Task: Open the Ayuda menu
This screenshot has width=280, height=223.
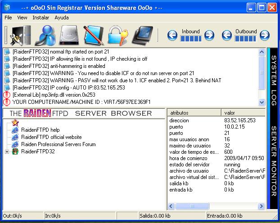Action: [61, 18]
